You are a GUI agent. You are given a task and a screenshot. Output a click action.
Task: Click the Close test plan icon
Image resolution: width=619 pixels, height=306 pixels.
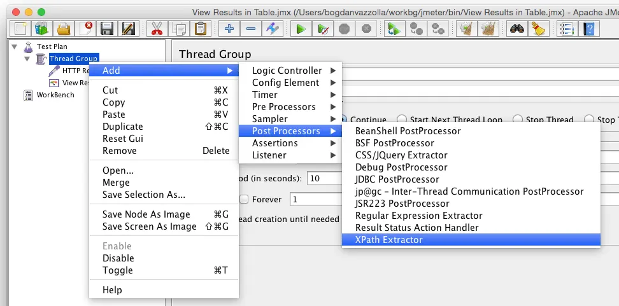click(85, 29)
